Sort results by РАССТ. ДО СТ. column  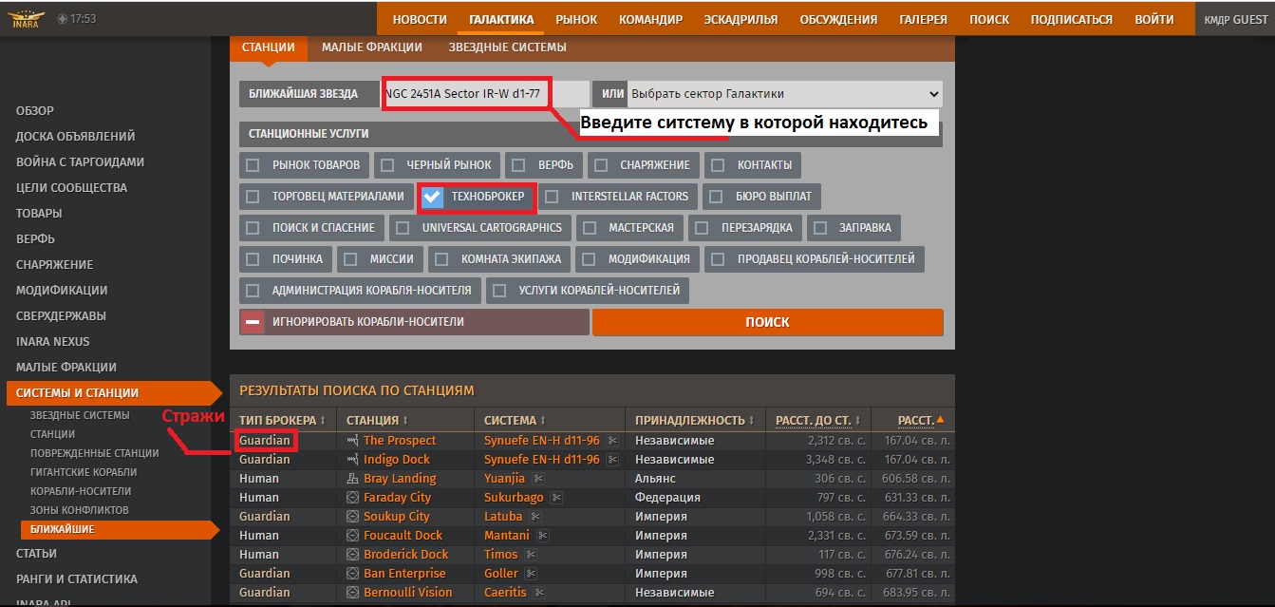[818, 420]
